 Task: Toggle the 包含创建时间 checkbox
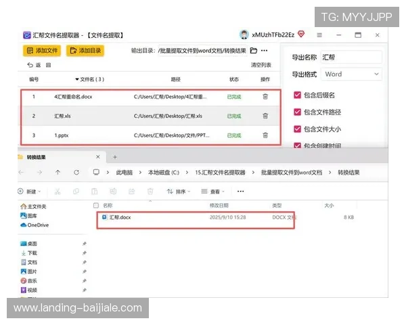(297, 145)
